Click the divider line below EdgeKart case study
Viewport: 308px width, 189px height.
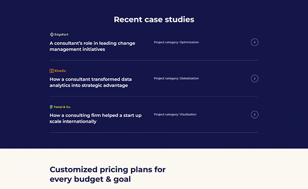click(154, 60)
